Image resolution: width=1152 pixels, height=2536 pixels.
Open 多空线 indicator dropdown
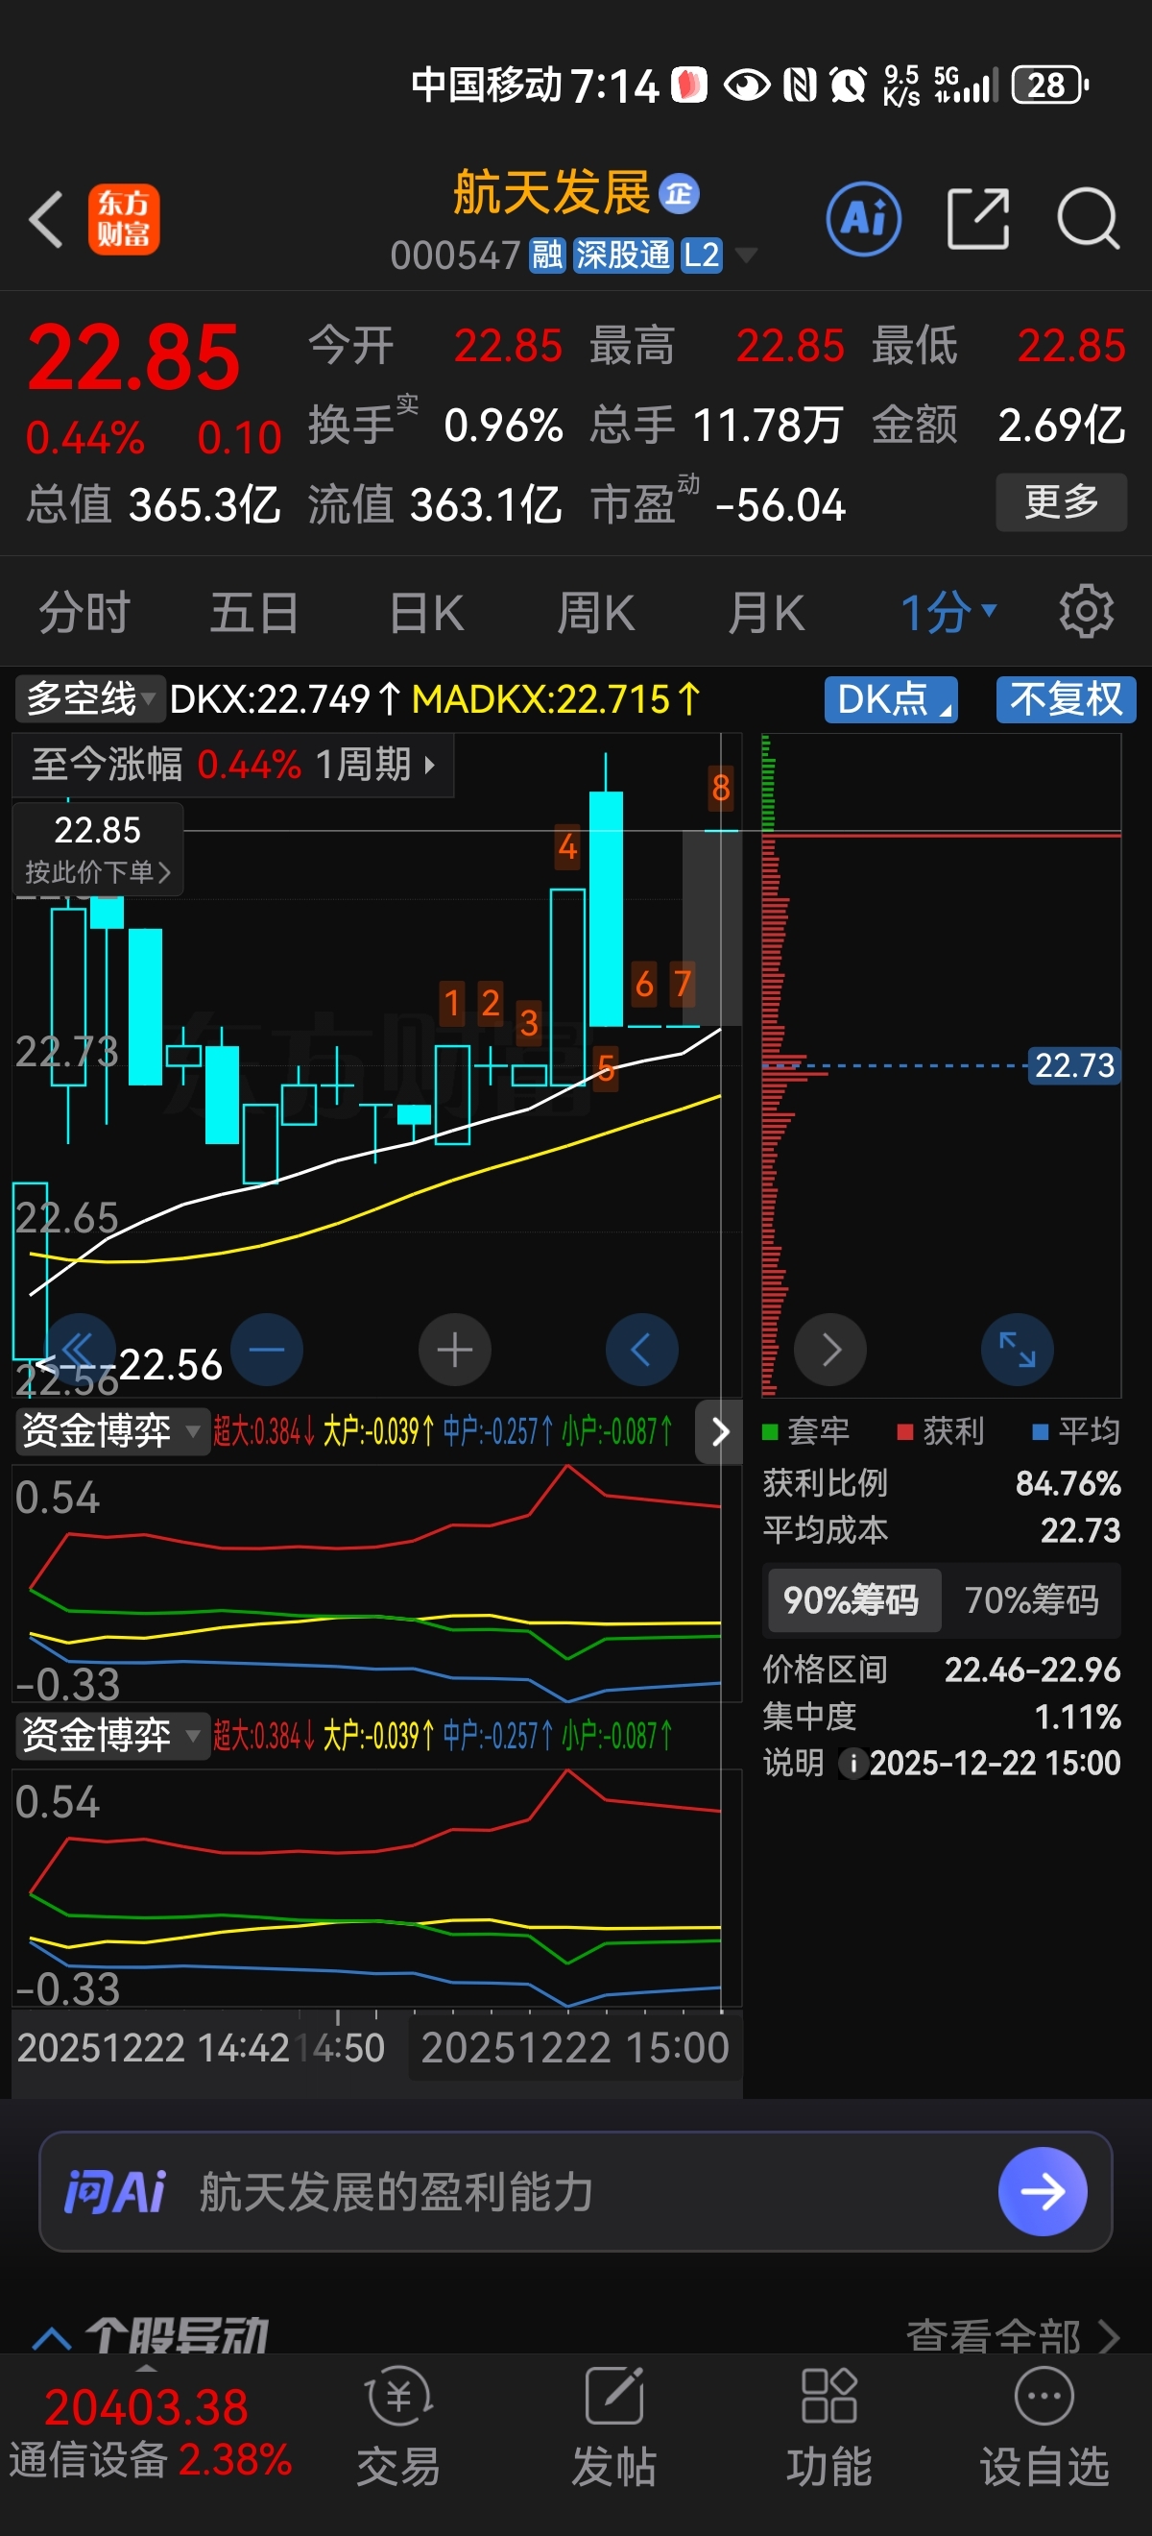pyautogui.click(x=89, y=699)
